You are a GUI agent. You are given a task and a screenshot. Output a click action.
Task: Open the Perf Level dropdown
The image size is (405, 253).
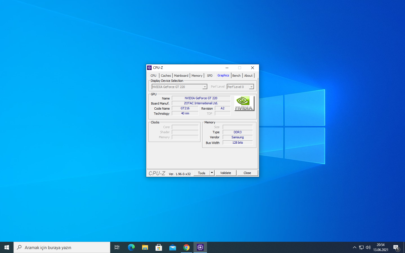point(251,87)
